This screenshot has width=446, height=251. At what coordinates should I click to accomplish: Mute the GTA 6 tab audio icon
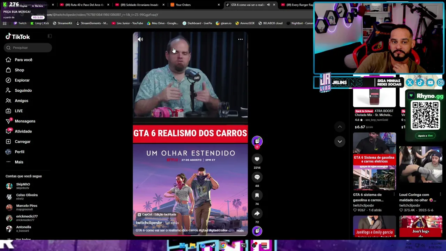coord(268,5)
